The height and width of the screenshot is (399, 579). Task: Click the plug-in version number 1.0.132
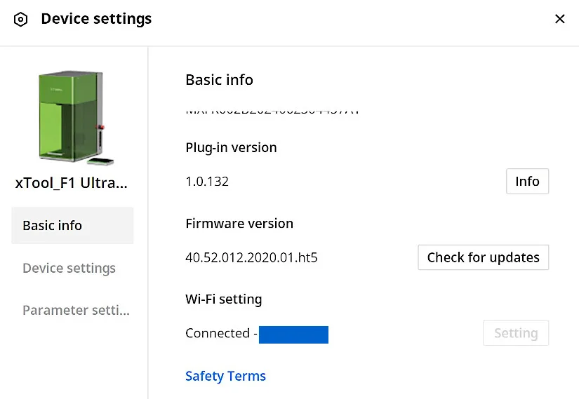[x=207, y=182]
